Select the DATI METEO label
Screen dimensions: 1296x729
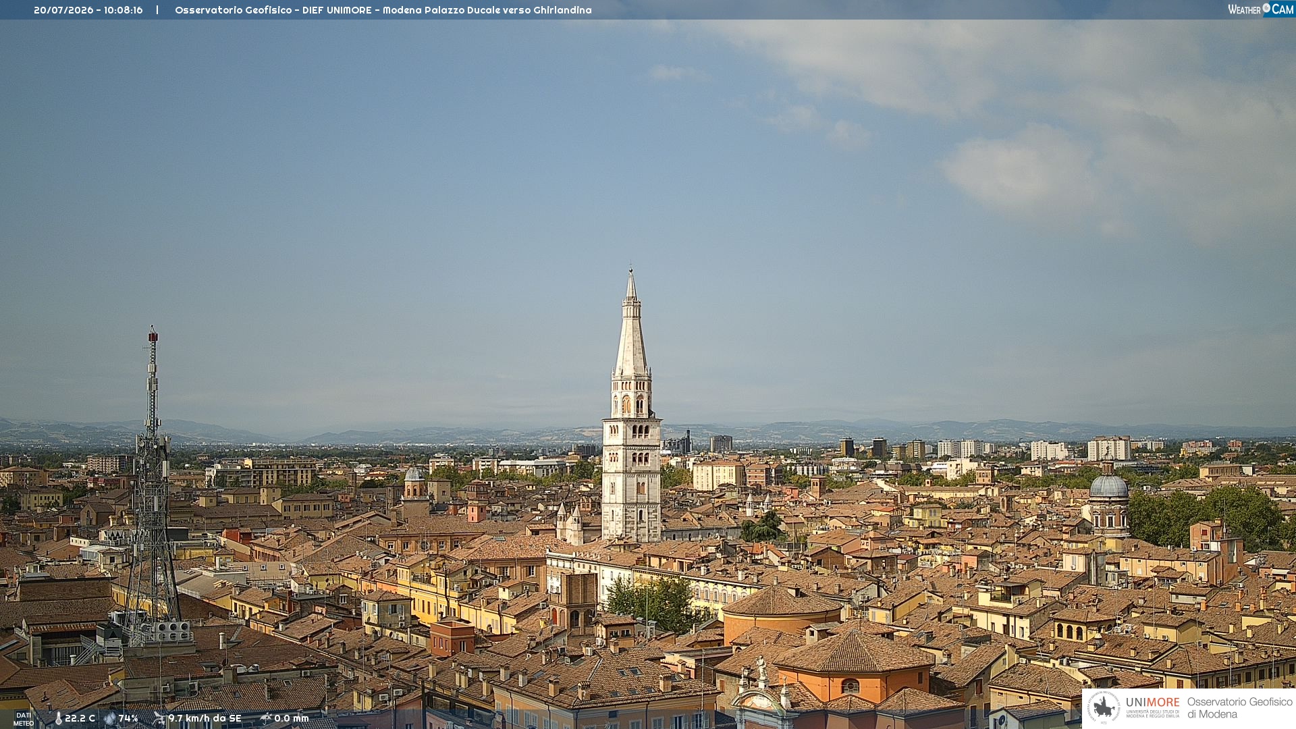pos(24,720)
